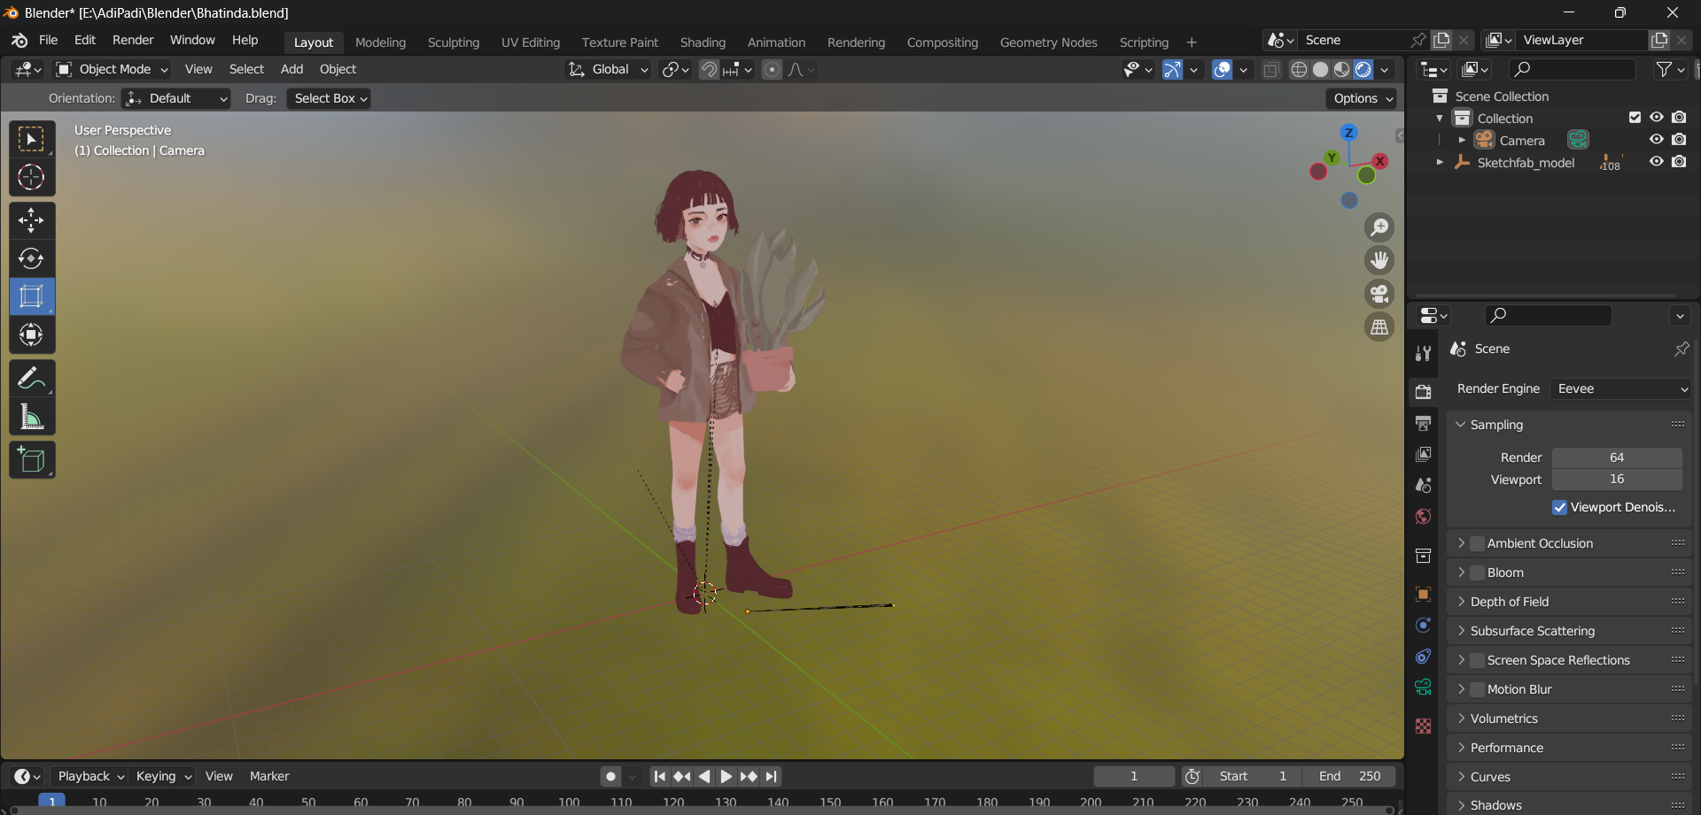Open the Drag Select Box dropdown
This screenshot has height=815, width=1701.
click(329, 98)
